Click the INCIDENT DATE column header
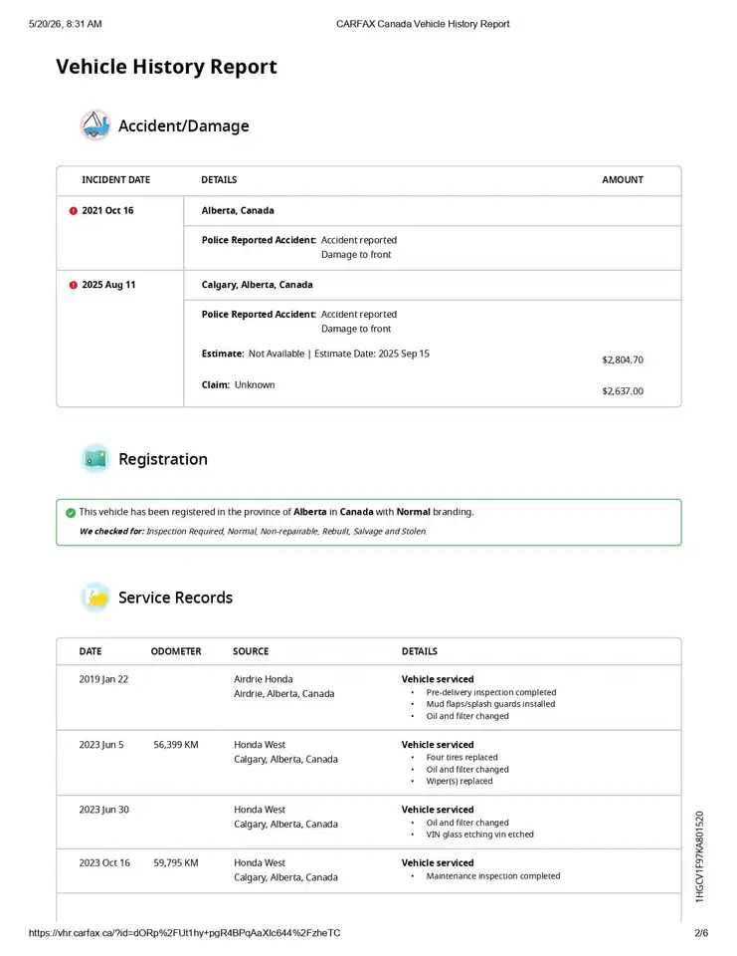 point(115,180)
